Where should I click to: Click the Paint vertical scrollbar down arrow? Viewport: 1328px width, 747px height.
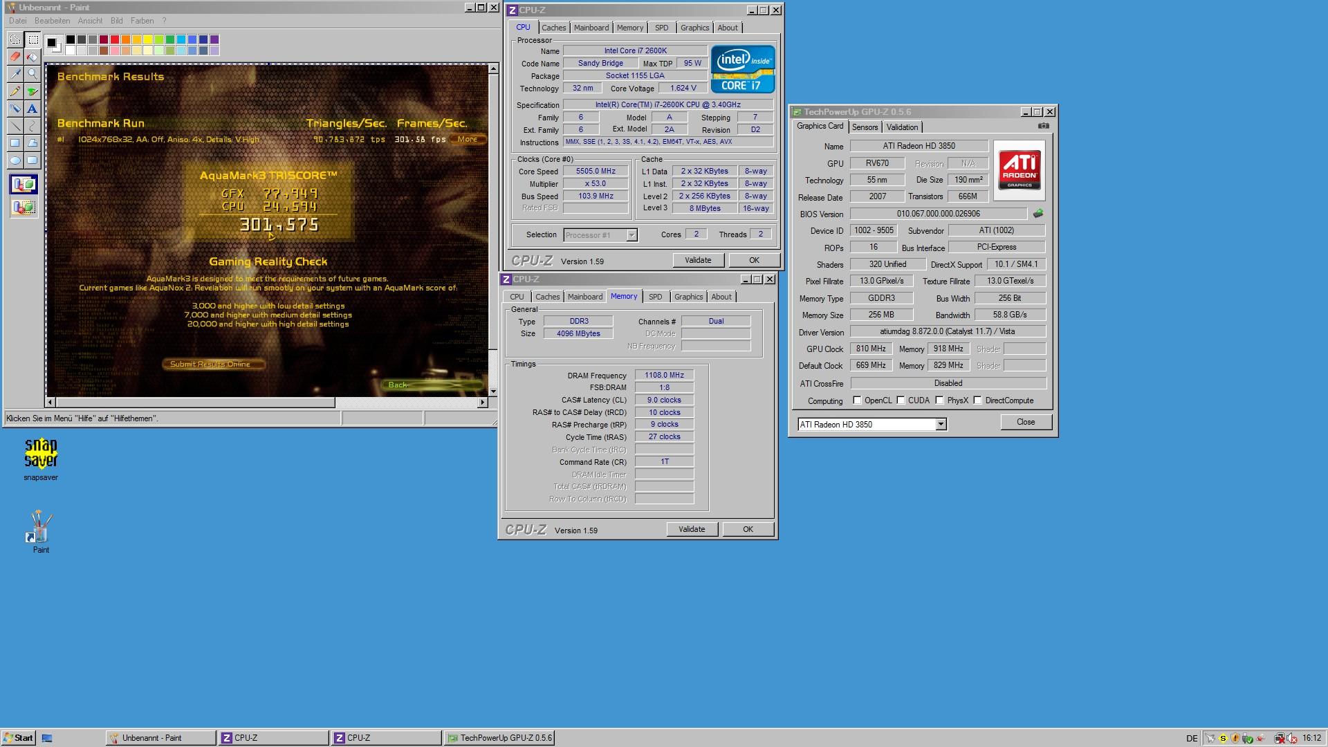tap(493, 391)
